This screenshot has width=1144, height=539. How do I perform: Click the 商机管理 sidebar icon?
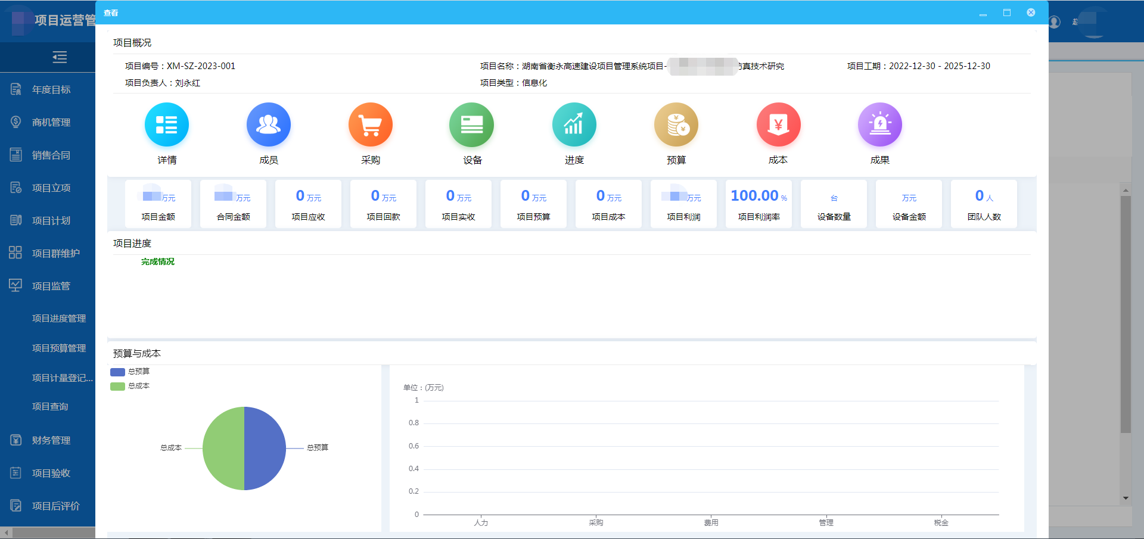16,122
